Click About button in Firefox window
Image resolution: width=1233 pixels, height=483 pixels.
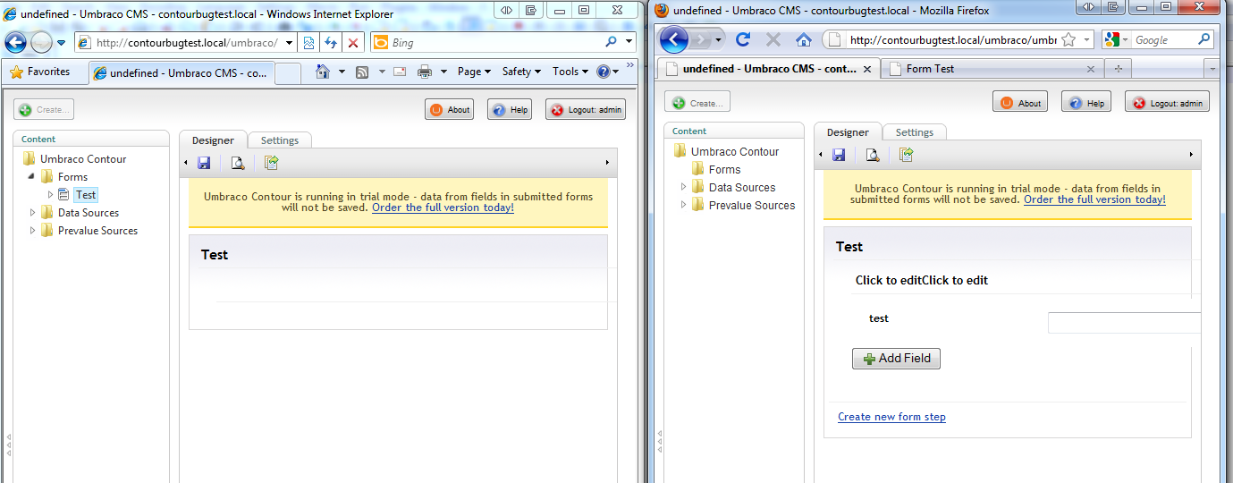(x=1020, y=103)
